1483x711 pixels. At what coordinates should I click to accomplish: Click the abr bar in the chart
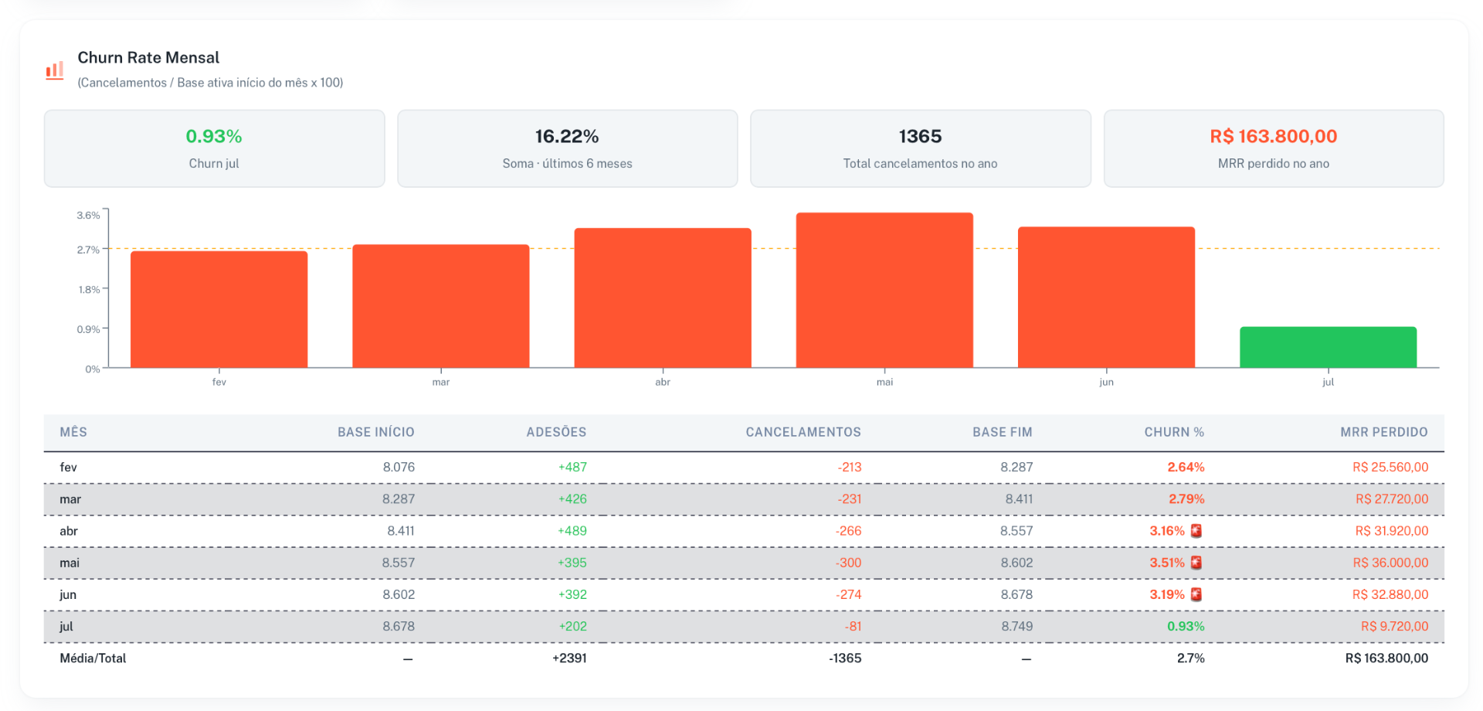click(x=663, y=298)
